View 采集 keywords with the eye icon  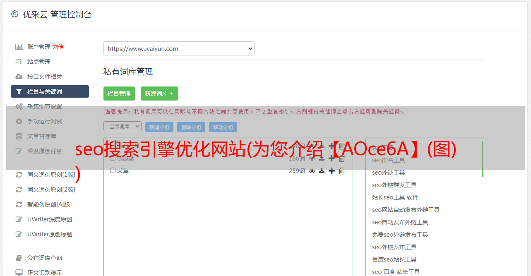(312, 171)
